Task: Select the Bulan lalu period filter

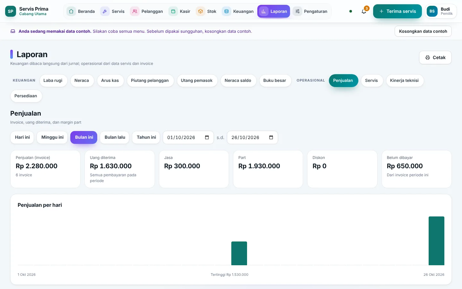Action: click(x=115, y=137)
